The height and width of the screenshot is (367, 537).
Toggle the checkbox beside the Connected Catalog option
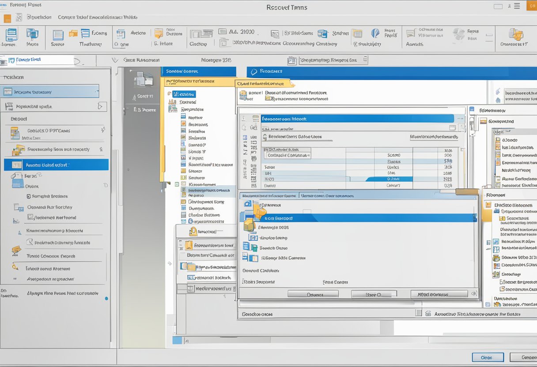[x=242, y=271]
